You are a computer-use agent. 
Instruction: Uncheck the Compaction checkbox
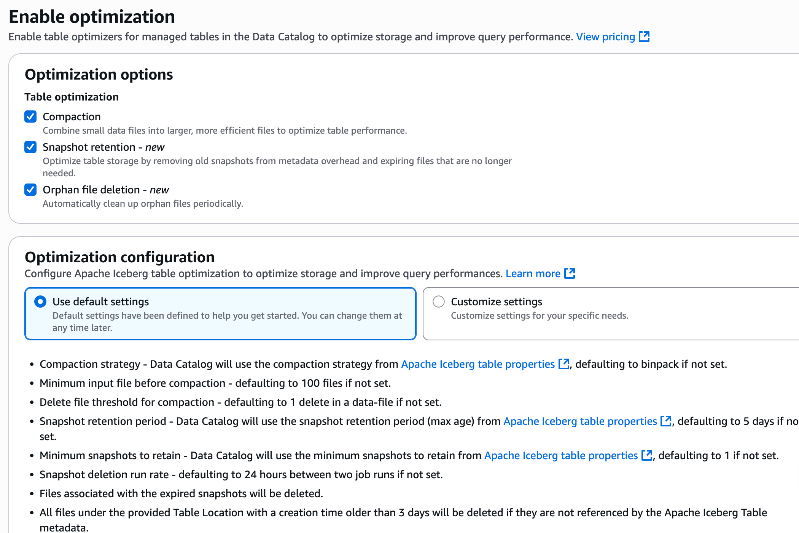coord(30,116)
